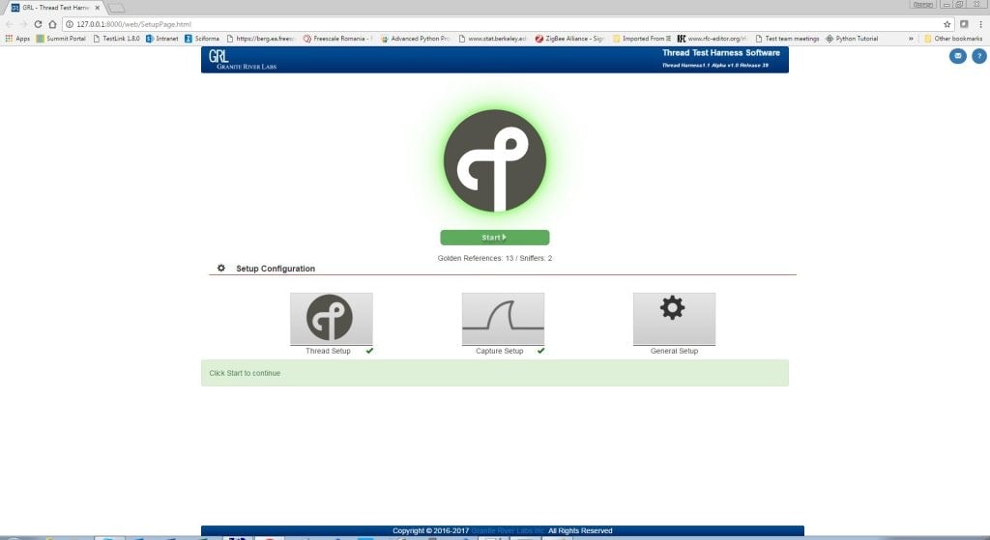The image size is (990, 540).
Task: Open the Other bookmarks folder
Action: point(952,39)
